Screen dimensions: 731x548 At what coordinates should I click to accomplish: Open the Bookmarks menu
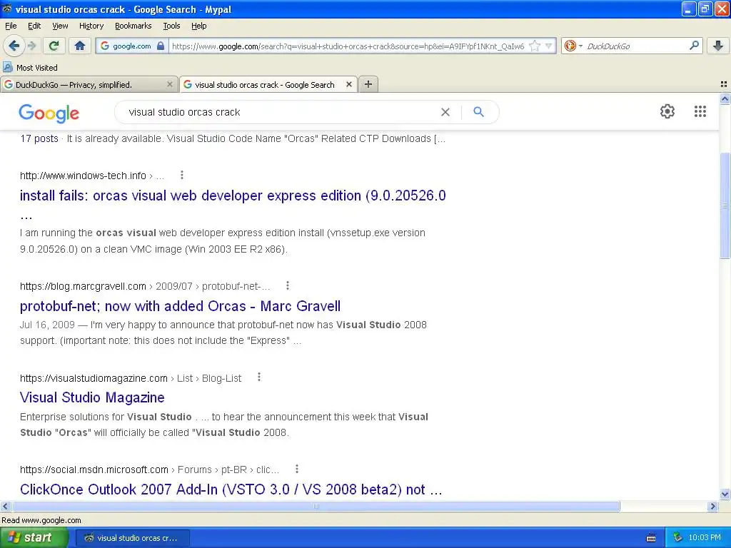click(x=133, y=26)
